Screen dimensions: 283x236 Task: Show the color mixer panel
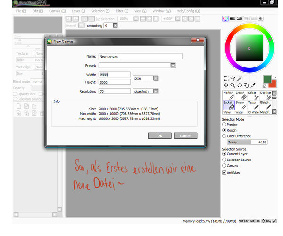[x=247, y=18]
